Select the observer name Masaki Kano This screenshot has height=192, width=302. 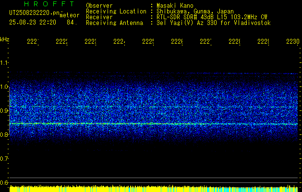click(x=175, y=5)
